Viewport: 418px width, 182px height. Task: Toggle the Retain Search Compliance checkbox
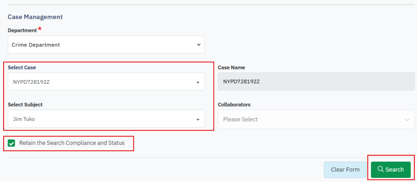(12, 143)
